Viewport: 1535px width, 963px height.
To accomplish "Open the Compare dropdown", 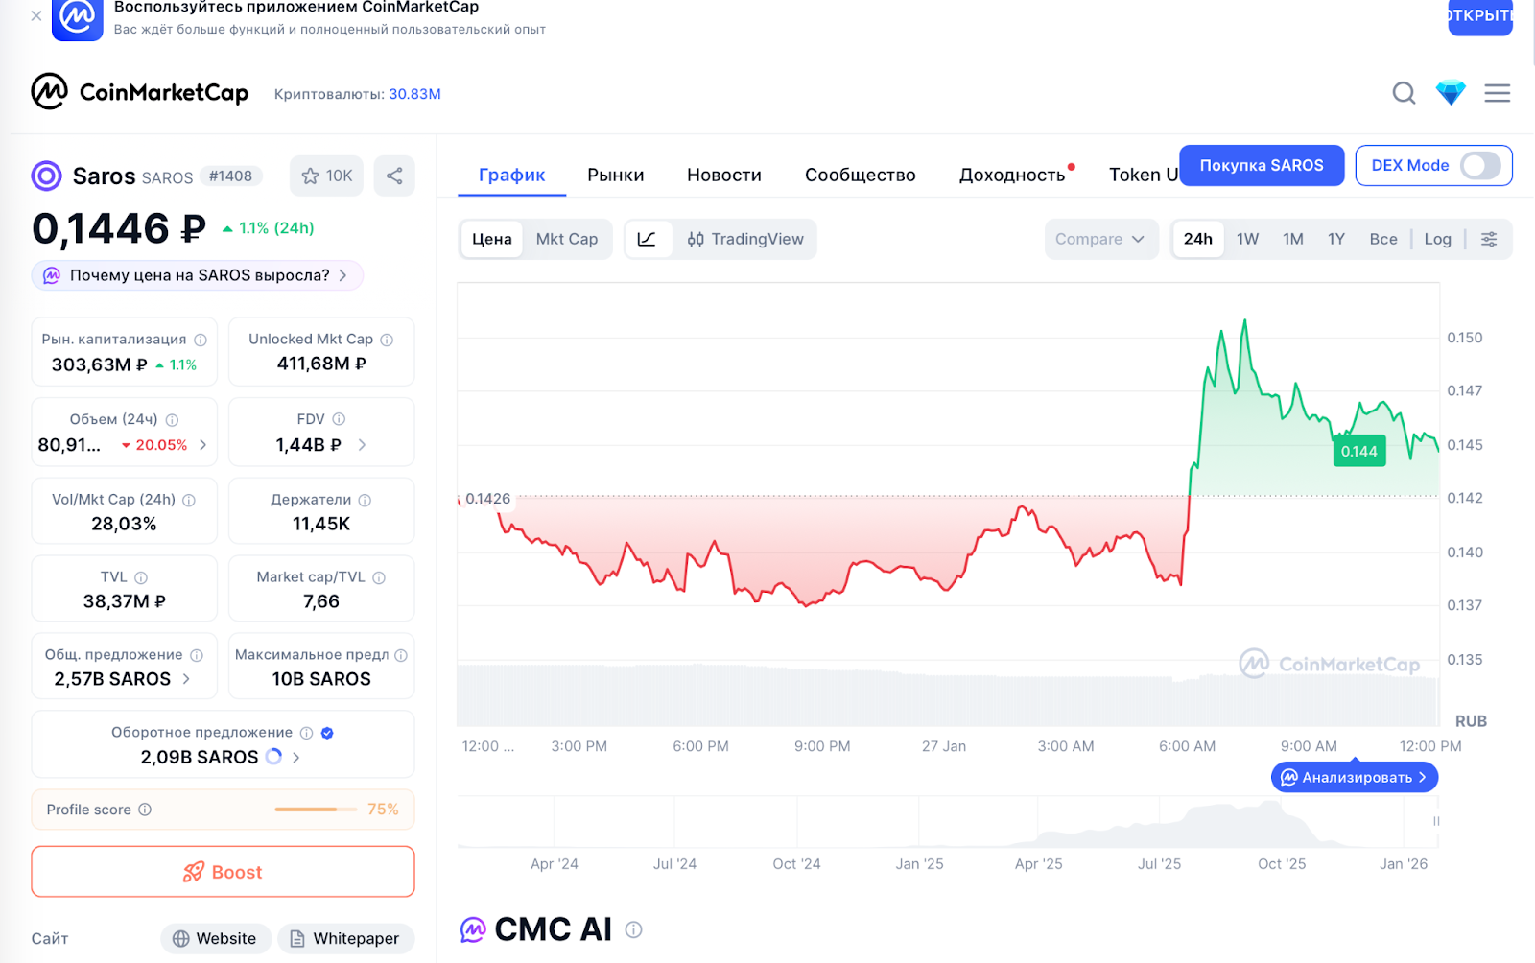I will click(1099, 239).
